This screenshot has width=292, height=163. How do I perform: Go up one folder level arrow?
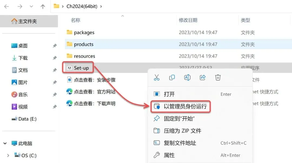coord(43,6)
